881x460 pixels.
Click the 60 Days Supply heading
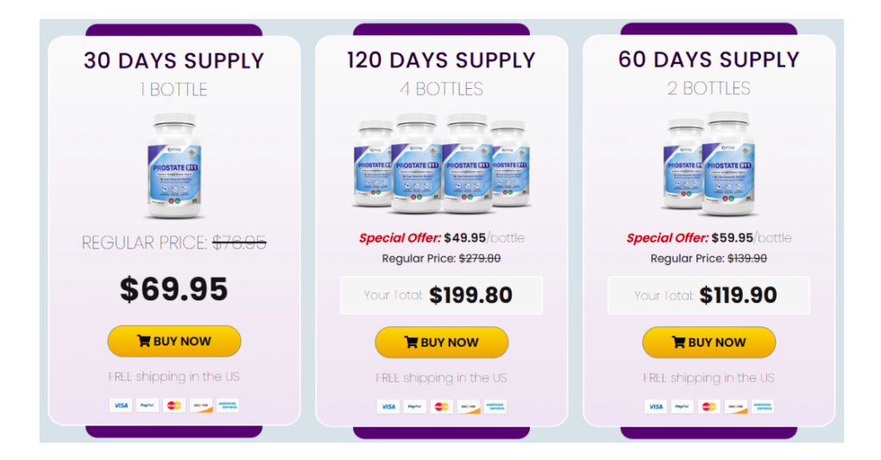709,60
